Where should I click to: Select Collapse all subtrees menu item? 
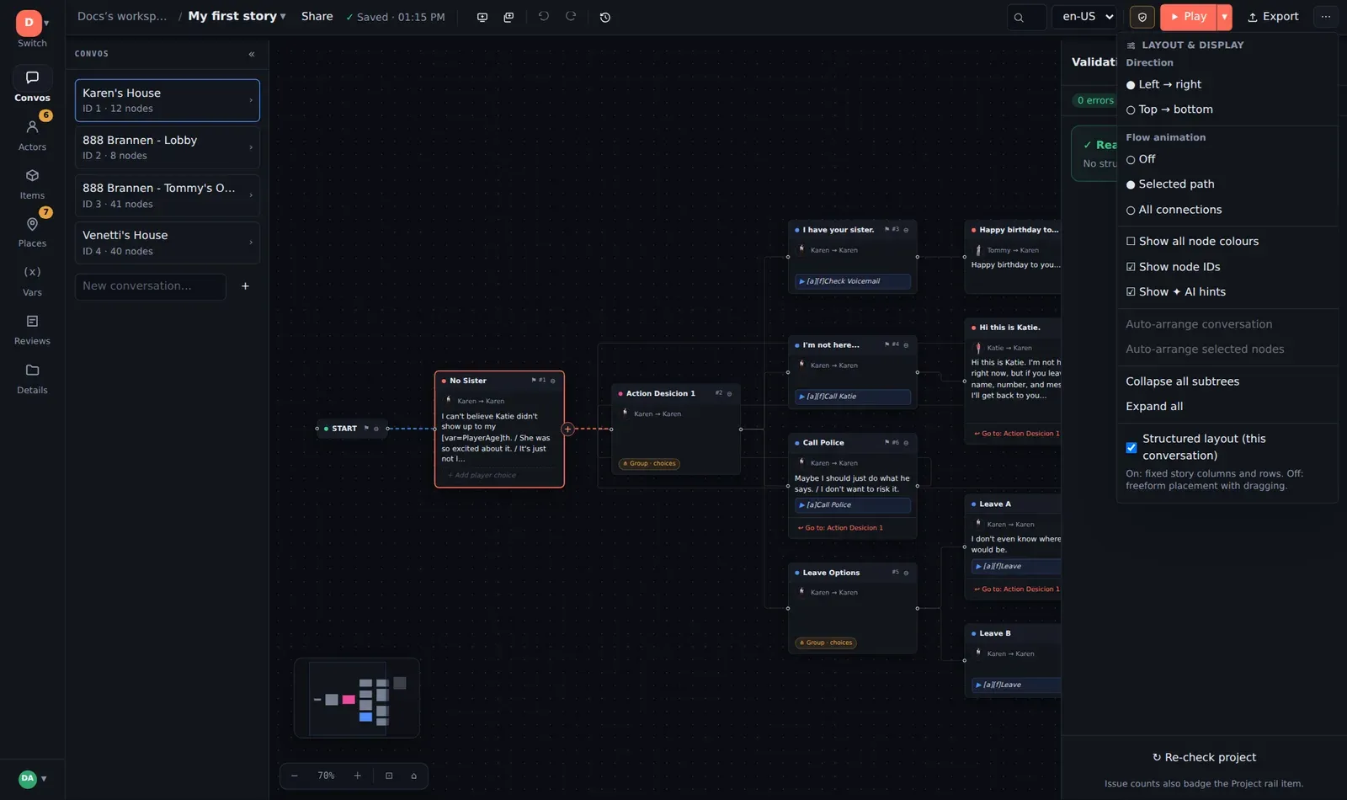click(1182, 381)
